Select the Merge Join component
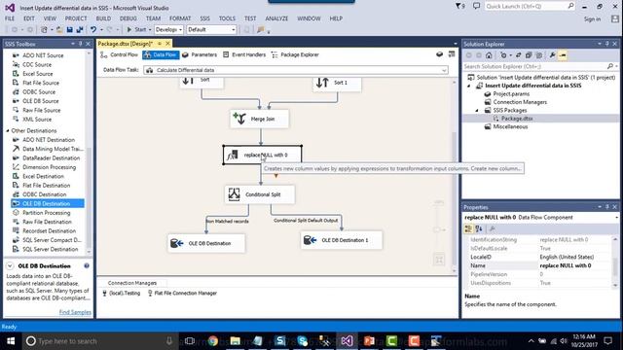The image size is (623, 350). 259,119
